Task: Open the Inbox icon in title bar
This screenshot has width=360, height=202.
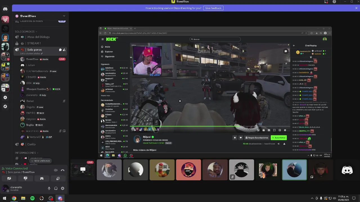Action: click(326, 2)
